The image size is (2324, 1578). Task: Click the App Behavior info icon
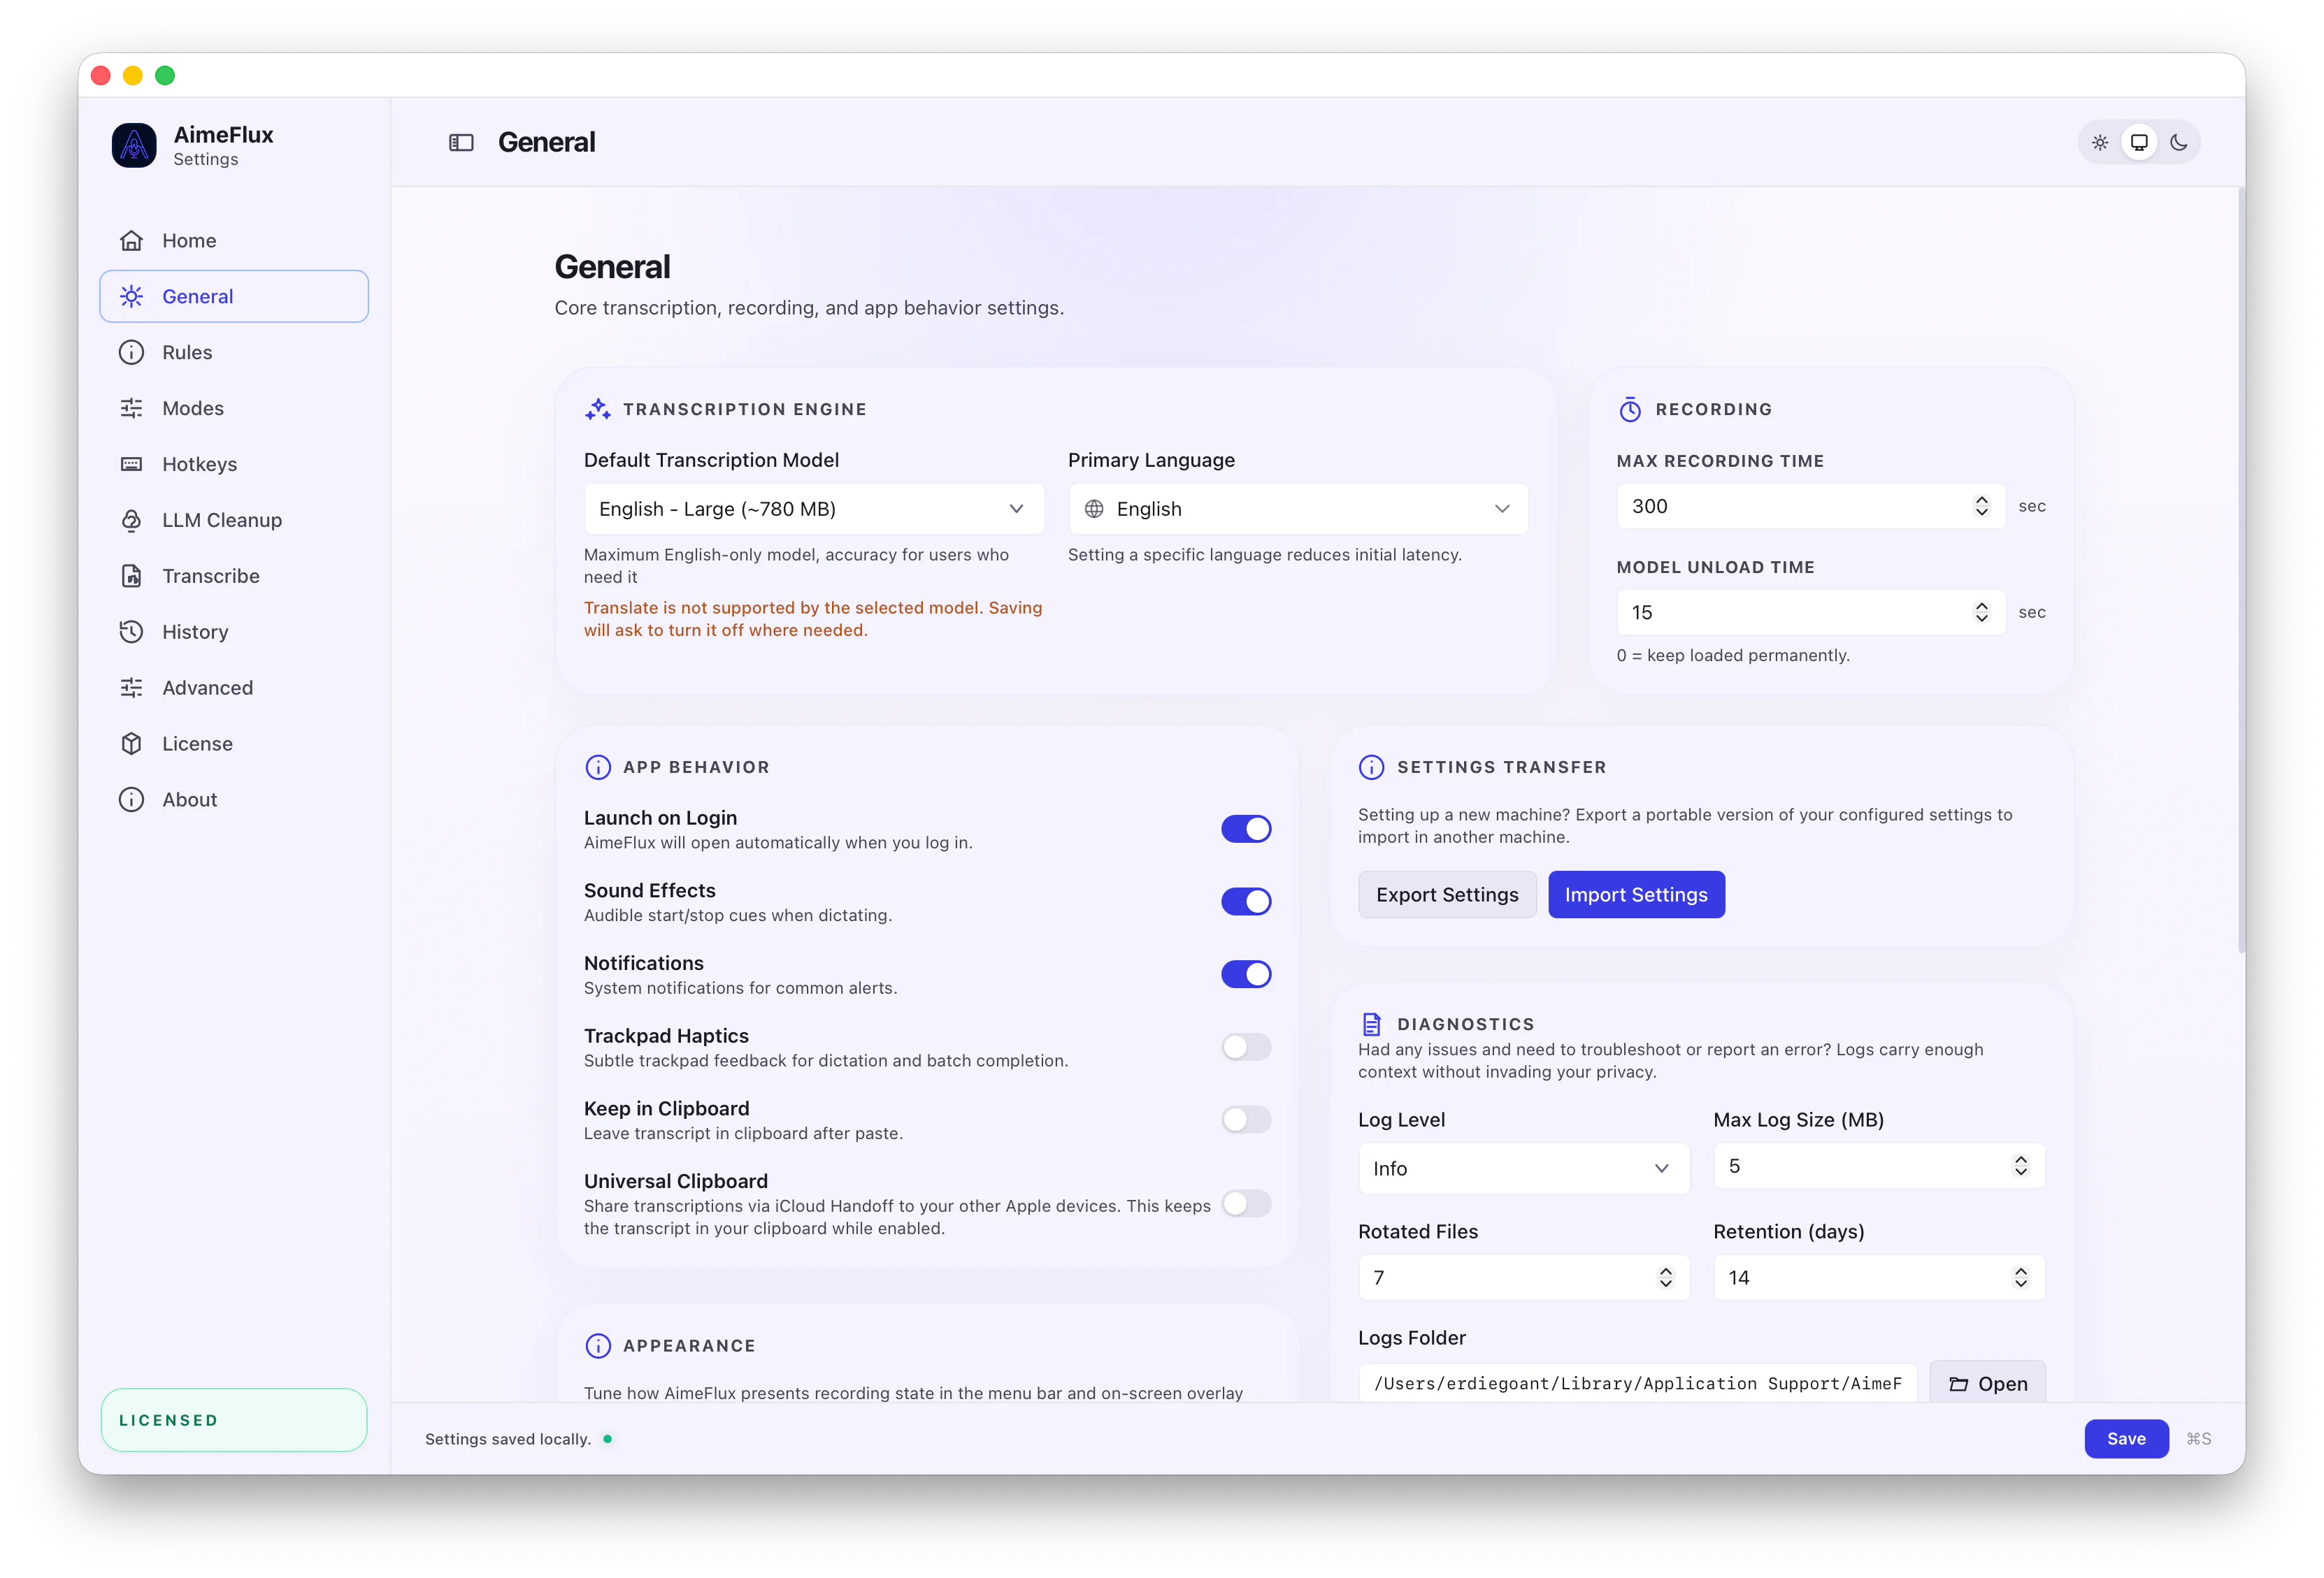[598, 767]
